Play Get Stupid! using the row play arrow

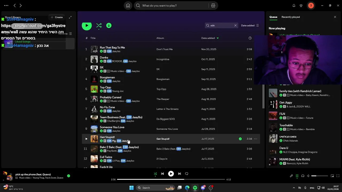click(86, 139)
